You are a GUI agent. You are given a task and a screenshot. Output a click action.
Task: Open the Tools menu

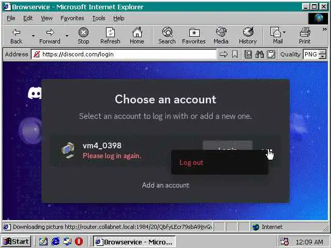pyautogui.click(x=99, y=19)
